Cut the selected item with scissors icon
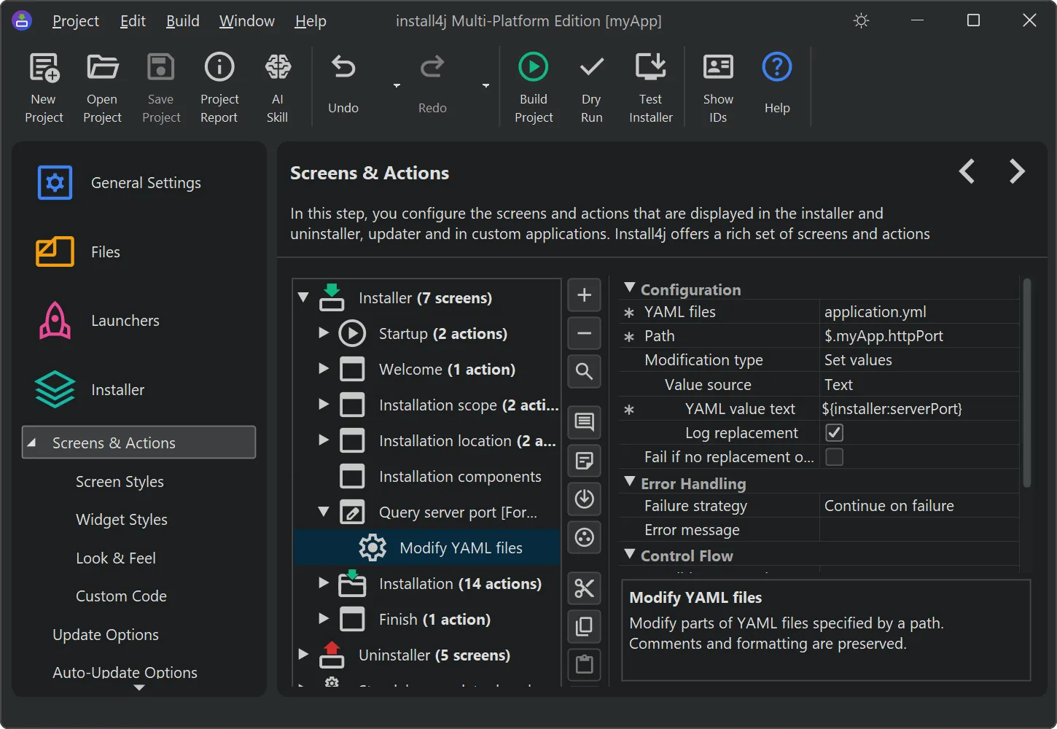 (584, 588)
